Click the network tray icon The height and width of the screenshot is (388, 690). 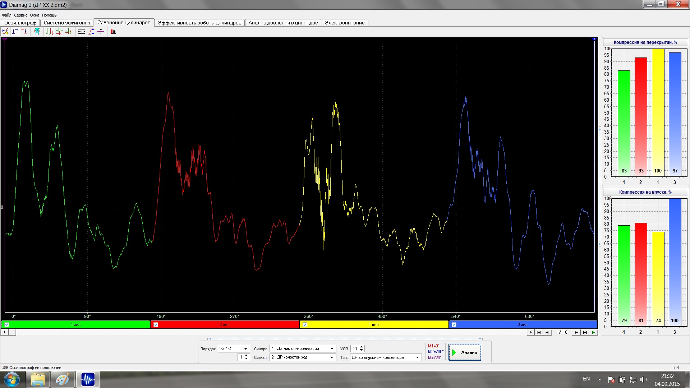tap(633, 380)
